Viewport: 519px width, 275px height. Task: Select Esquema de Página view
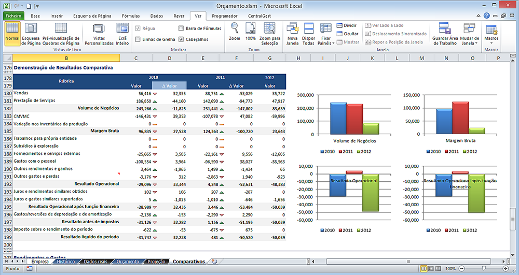pyautogui.click(x=31, y=34)
